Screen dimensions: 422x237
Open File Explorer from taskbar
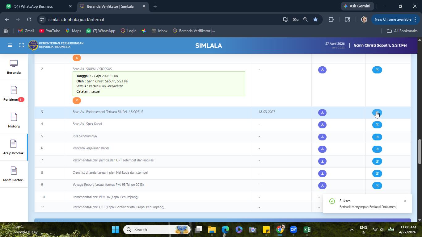coord(212,230)
